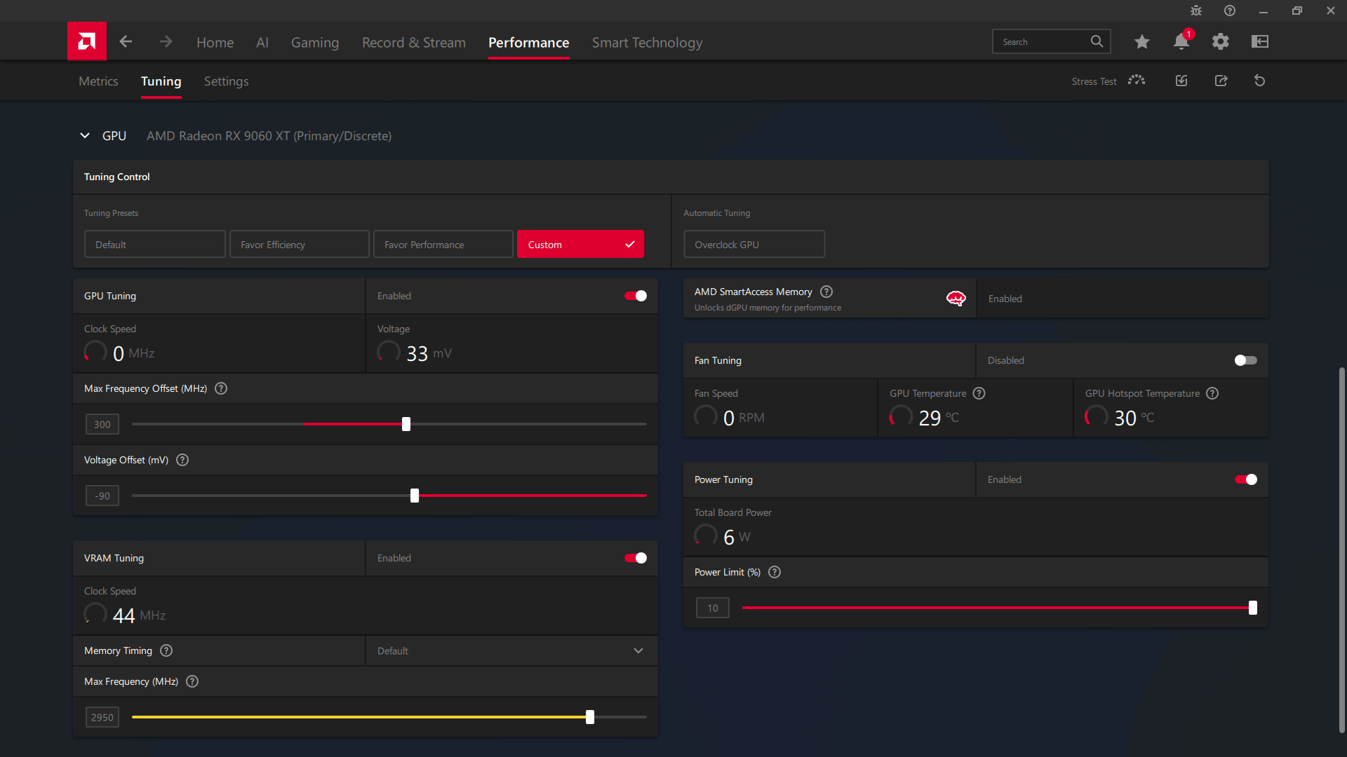The height and width of the screenshot is (757, 1347).
Task: Click the load profile icon
Action: point(1181,81)
